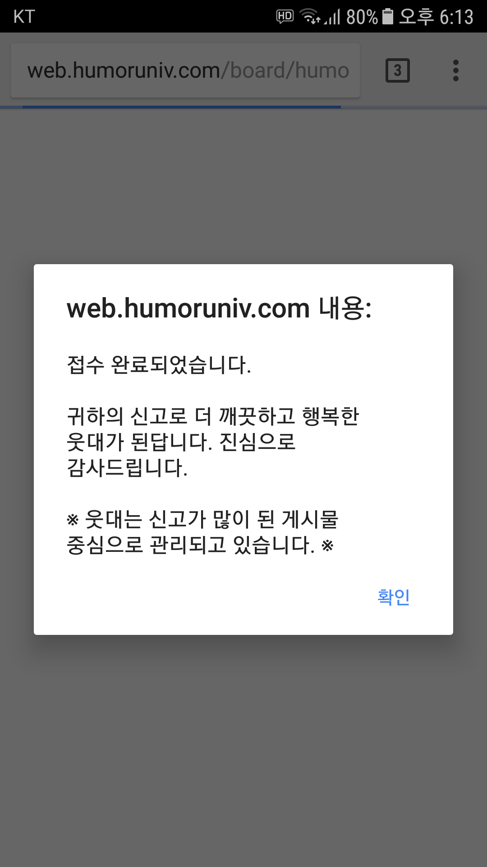Viewport: 487px width, 867px height.
Task: Open the Chrome three-dot overflow menu
Action: 456,70
